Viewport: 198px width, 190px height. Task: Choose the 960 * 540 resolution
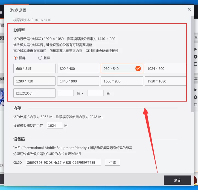coord(122,68)
